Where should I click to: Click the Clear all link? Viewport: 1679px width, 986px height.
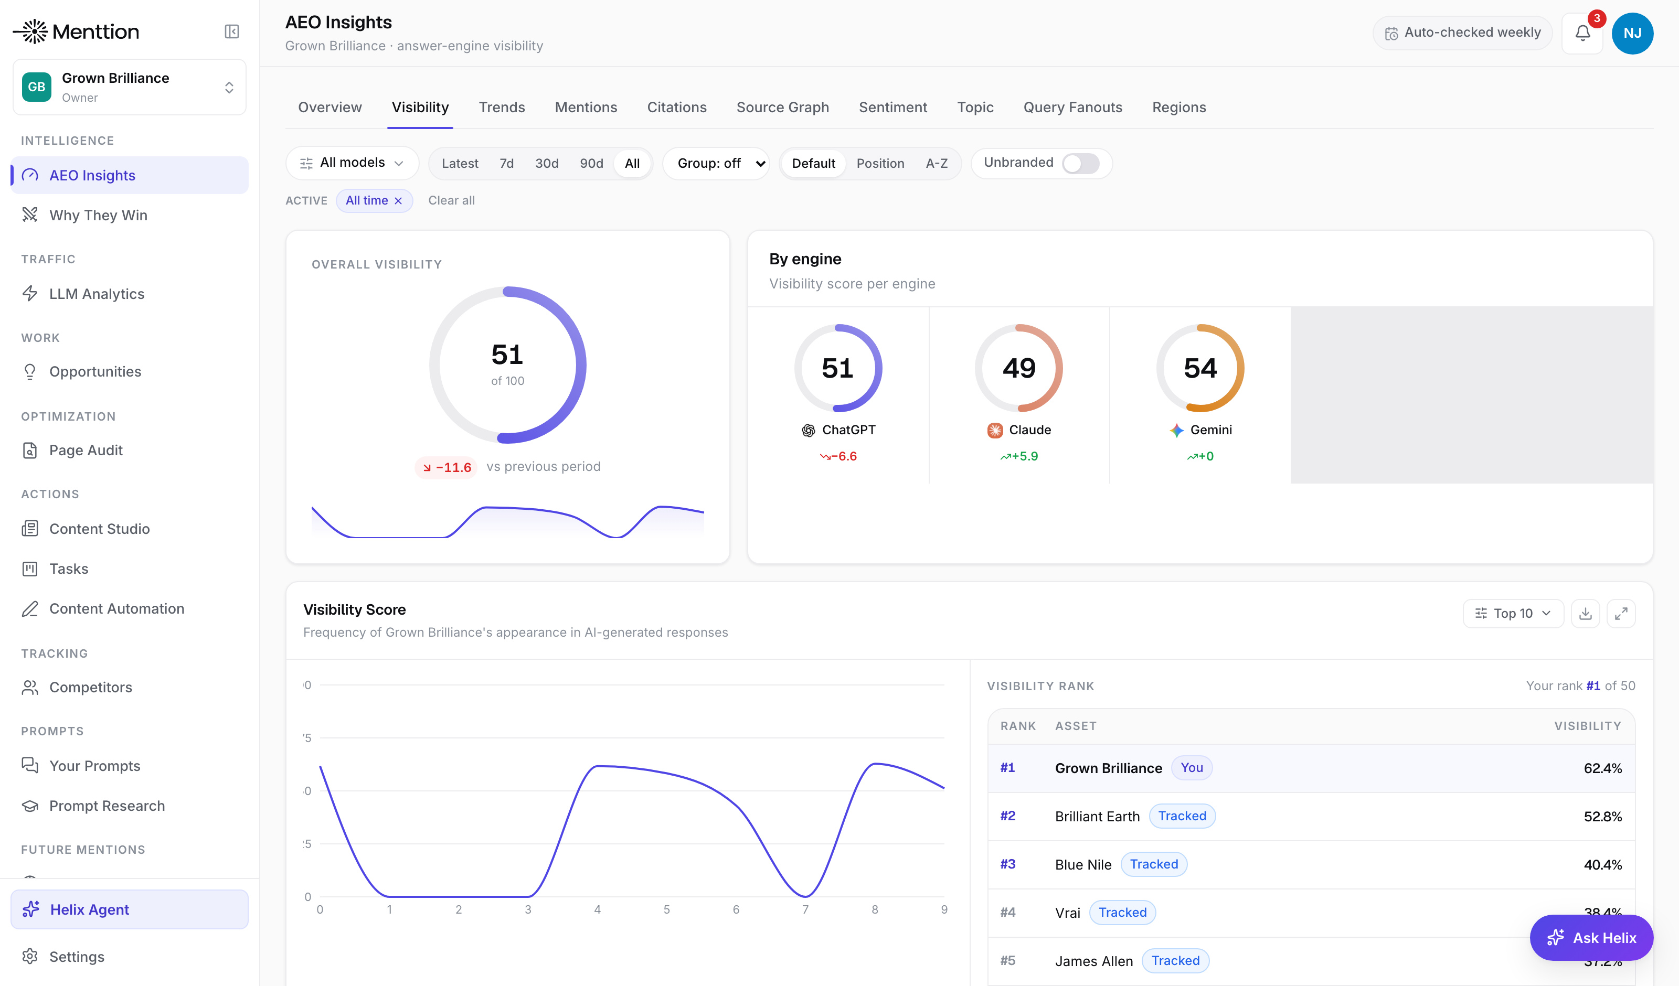click(x=451, y=200)
